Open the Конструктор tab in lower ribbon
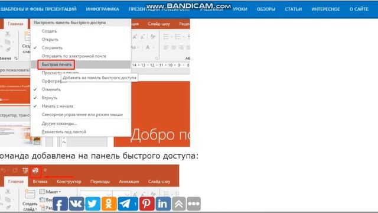The image size is (378, 213). click(x=69, y=182)
